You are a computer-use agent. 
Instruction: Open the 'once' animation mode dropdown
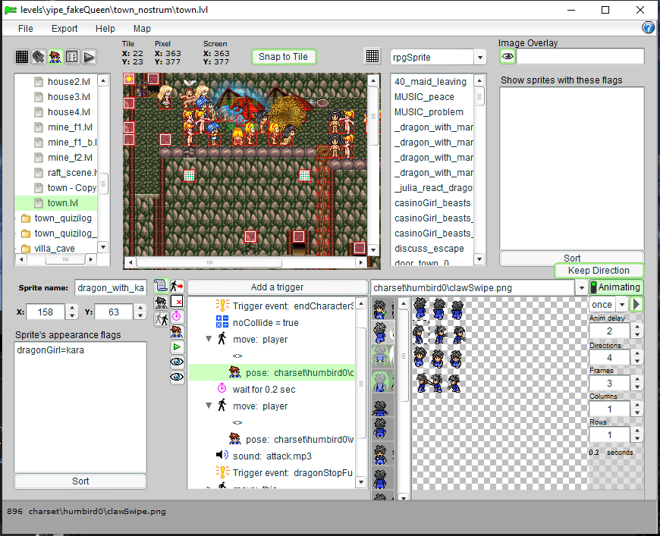click(x=622, y=305)
